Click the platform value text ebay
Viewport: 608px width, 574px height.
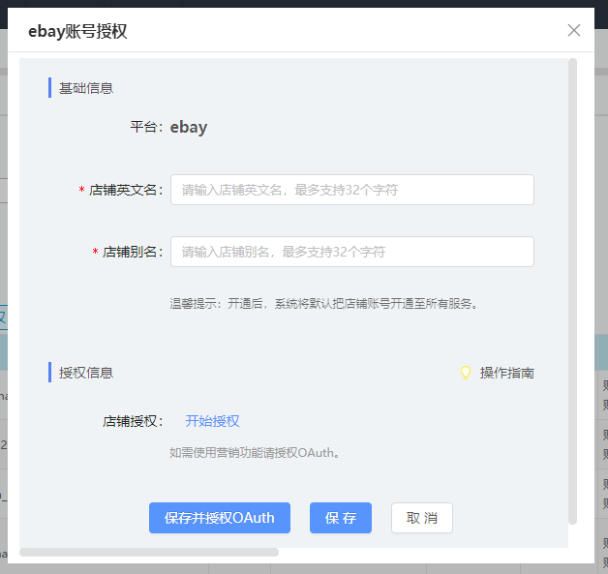pyautogui.click(x=189, y=127)
